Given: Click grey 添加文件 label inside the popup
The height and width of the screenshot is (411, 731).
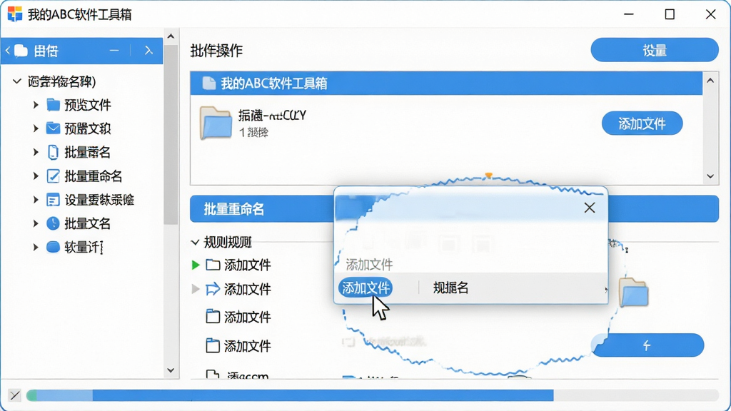Looking at the screenshot, I should tap(369, 265).
